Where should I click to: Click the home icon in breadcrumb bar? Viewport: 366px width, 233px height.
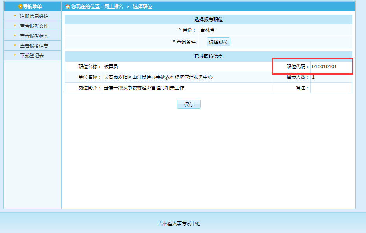click(67, 7)
